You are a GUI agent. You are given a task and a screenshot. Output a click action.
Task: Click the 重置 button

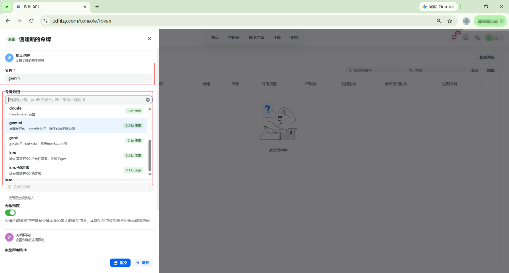pyautogui.click(x=491, y=70)
